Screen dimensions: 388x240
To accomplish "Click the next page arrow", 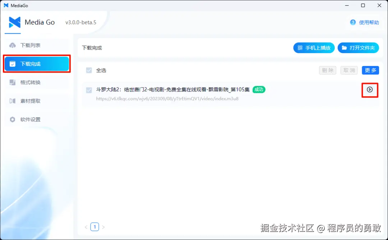I will (x=103, y=227).
